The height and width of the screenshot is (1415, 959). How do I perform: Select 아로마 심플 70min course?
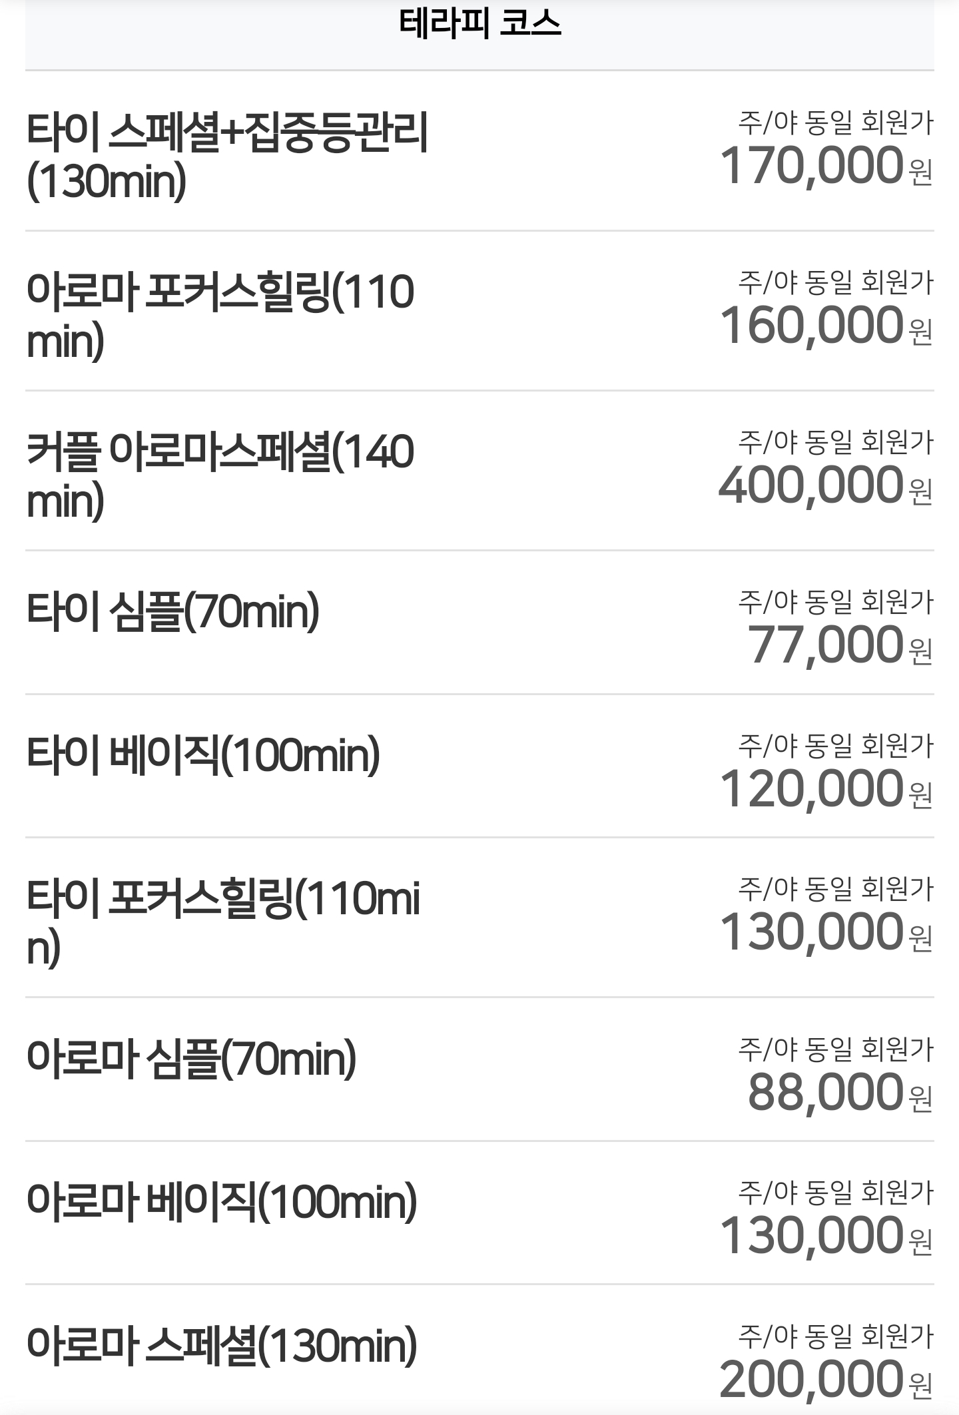191,1059
